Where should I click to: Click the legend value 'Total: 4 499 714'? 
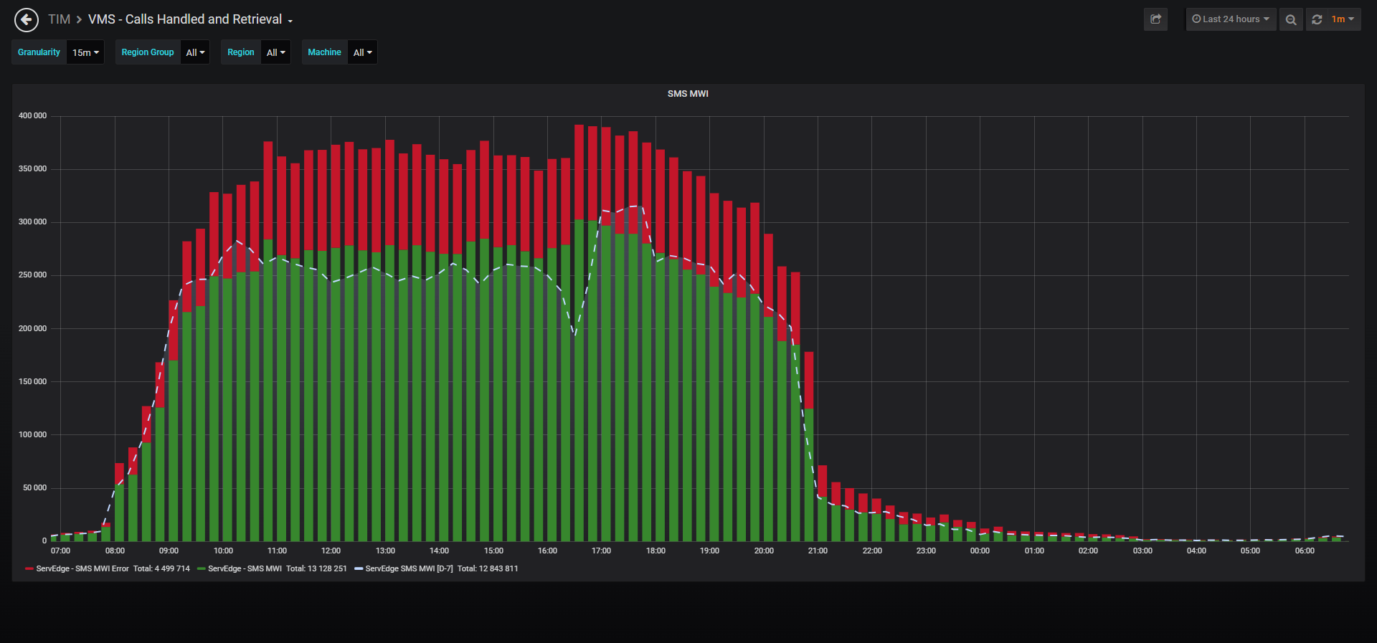(x=161, y=569)
